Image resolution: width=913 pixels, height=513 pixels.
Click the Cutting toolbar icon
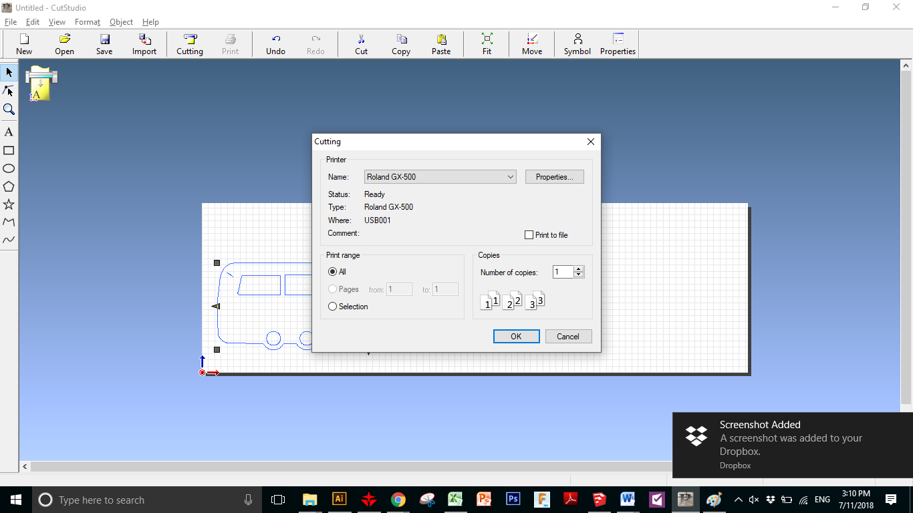(190, 44)
